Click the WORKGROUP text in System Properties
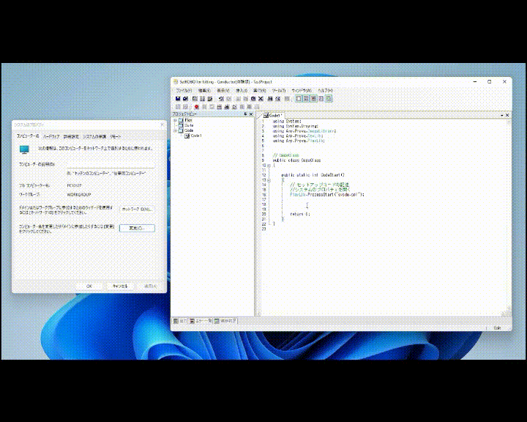Image resolution: width=527 pixels, height=422 pixels. pos(79,195)
